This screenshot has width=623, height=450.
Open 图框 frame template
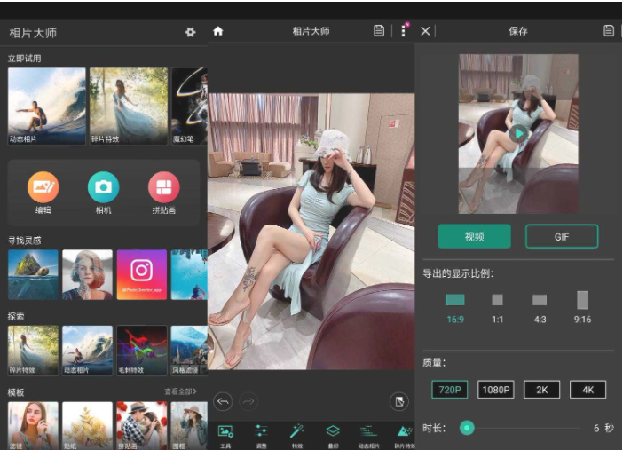pos(189,426)
